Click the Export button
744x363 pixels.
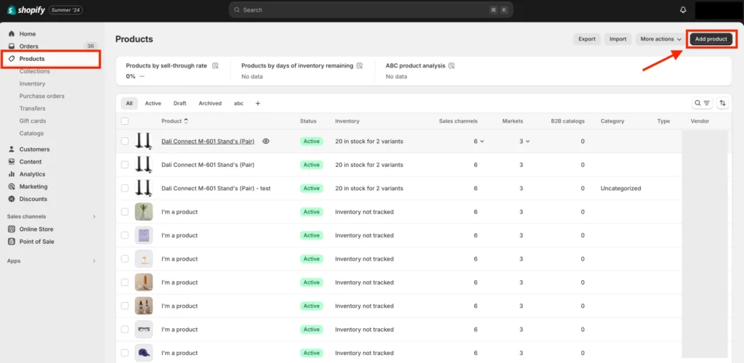coord(586,39)
